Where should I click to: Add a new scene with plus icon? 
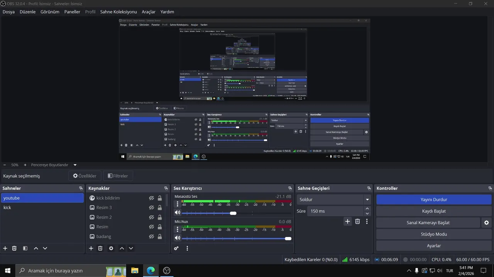[x=5, y=249]
